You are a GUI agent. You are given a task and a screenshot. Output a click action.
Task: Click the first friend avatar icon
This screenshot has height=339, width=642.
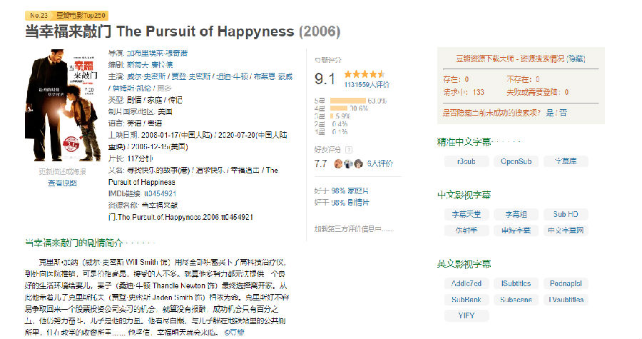pos(338,163)
